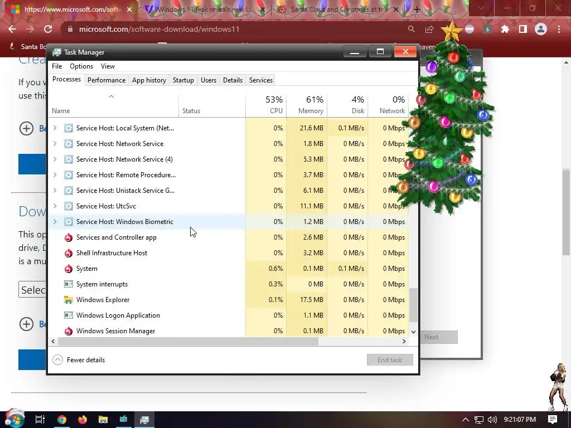Click the share page icon in Chrome
The width and height of the screenshot is (571, 428).
[429, 29]
